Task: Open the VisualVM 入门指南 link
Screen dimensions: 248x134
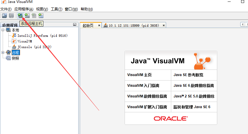Action: pyautogui.click(x=143, y=86)
